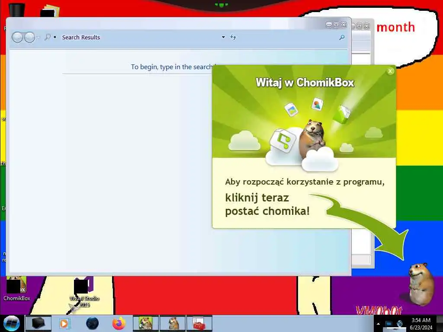Close the Witaj w ChomikBox popup
Viewport: 443px width, 332px height.
point(390,71)
